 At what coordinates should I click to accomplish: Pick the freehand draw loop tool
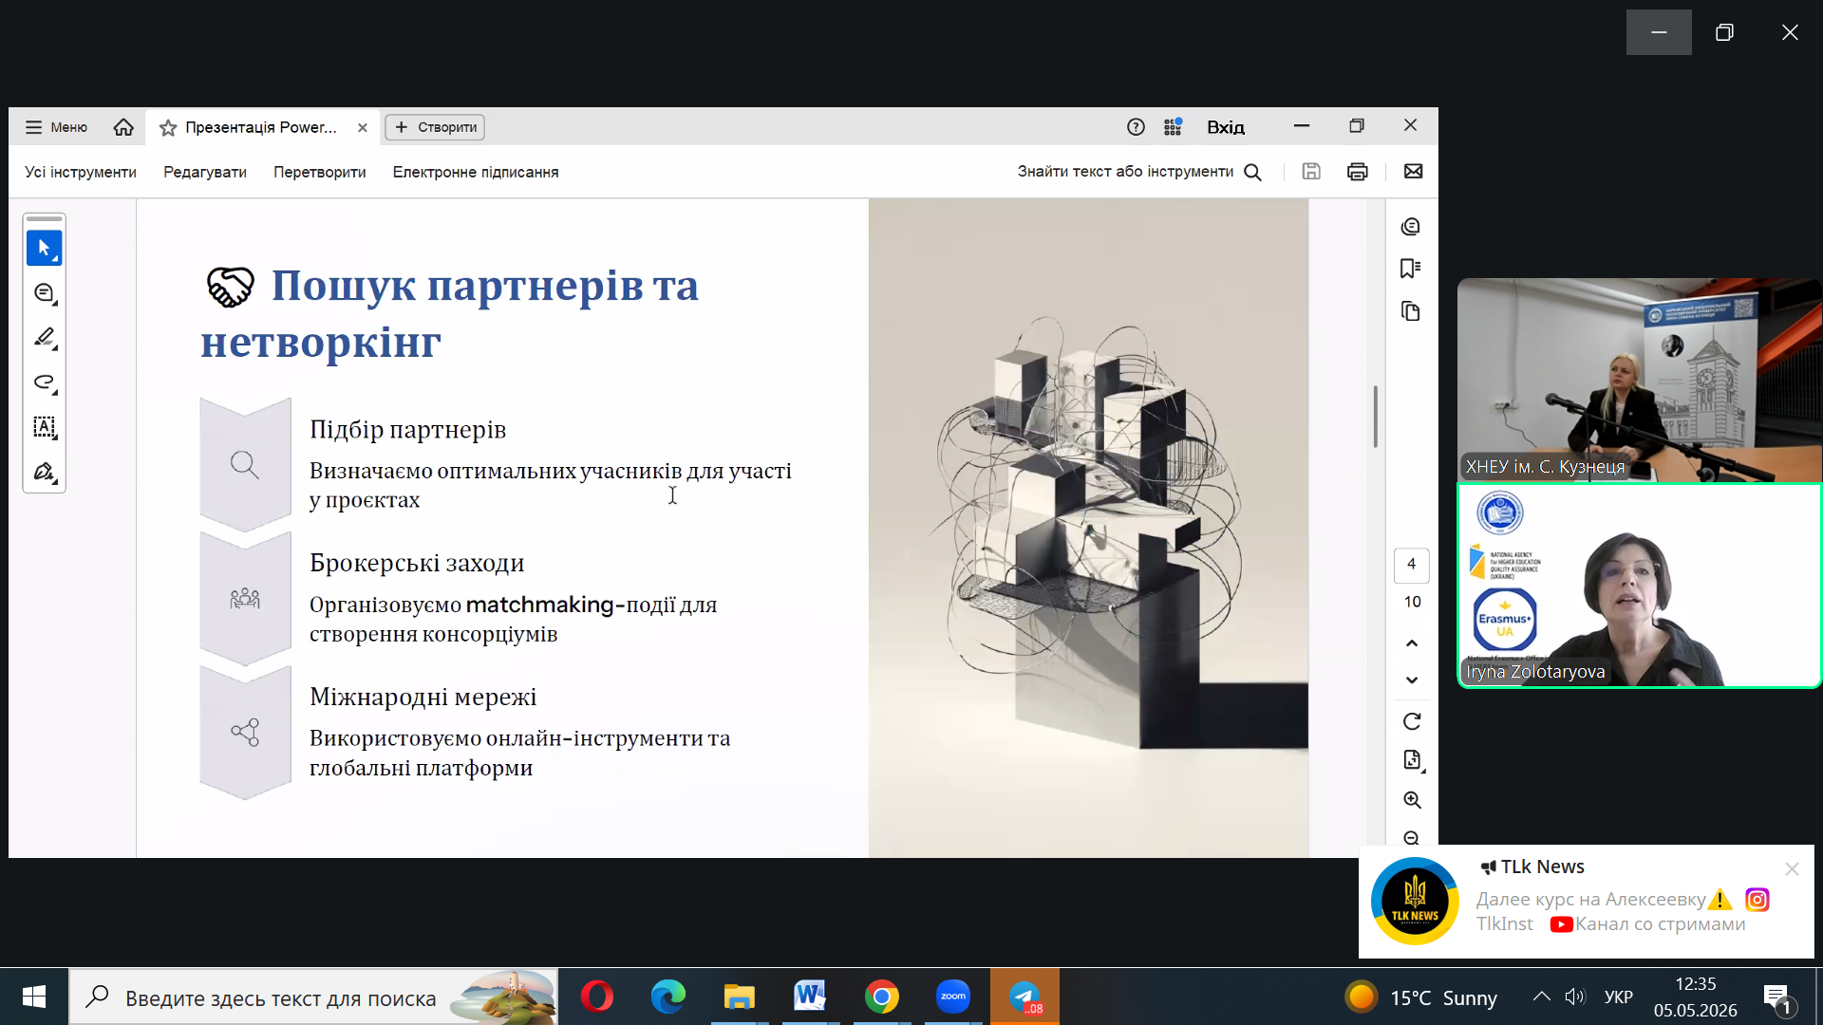[44, 382]
